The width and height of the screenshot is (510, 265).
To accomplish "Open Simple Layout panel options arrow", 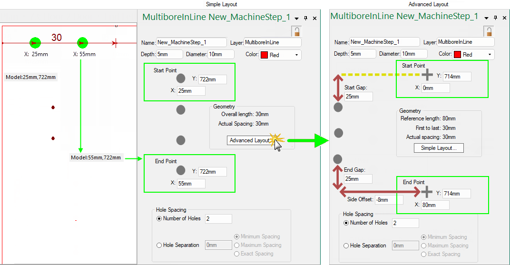I will coord(296,18).
